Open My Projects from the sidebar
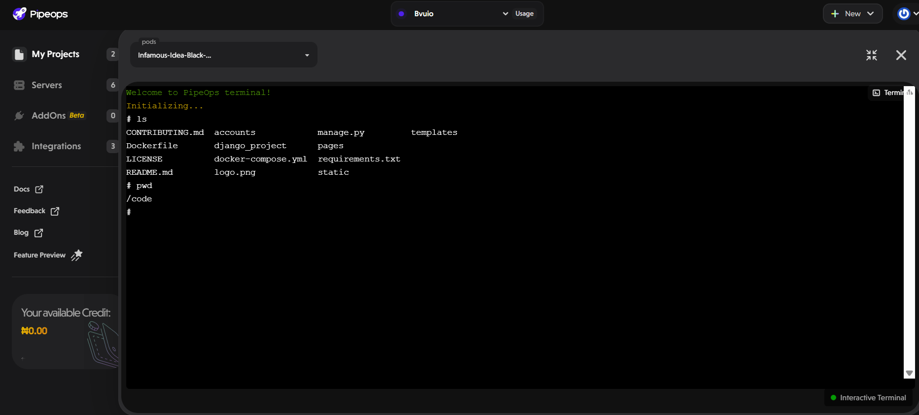This screenshot has width=919, height=415. point(55,54)
